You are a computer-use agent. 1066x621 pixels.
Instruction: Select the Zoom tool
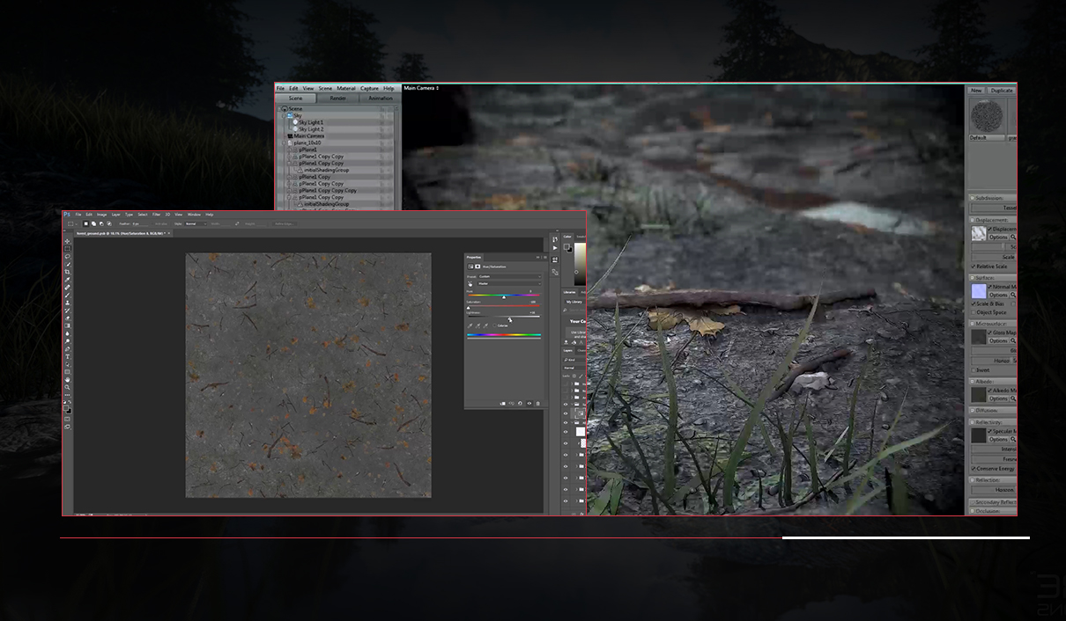click(x=67, y=388)
